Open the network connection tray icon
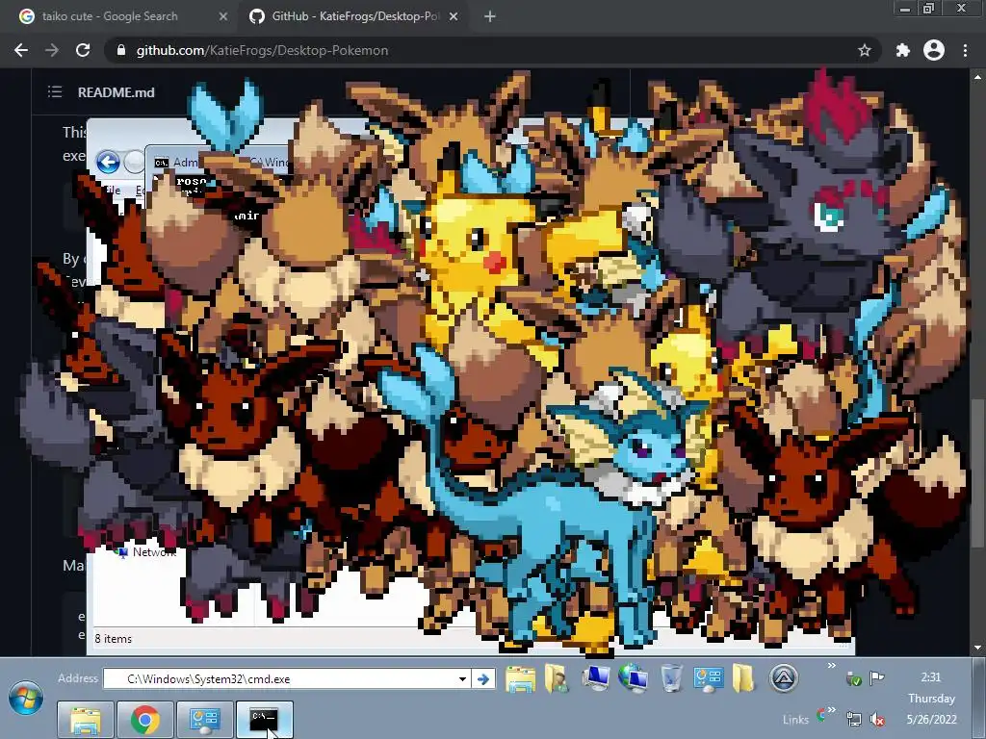986x739 pixels. [x=854, y=719]
